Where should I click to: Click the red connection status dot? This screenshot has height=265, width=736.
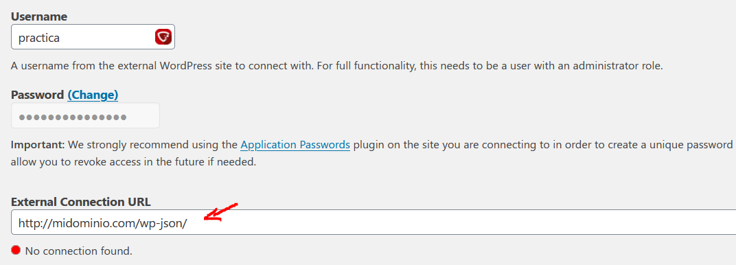click(16, 250)
